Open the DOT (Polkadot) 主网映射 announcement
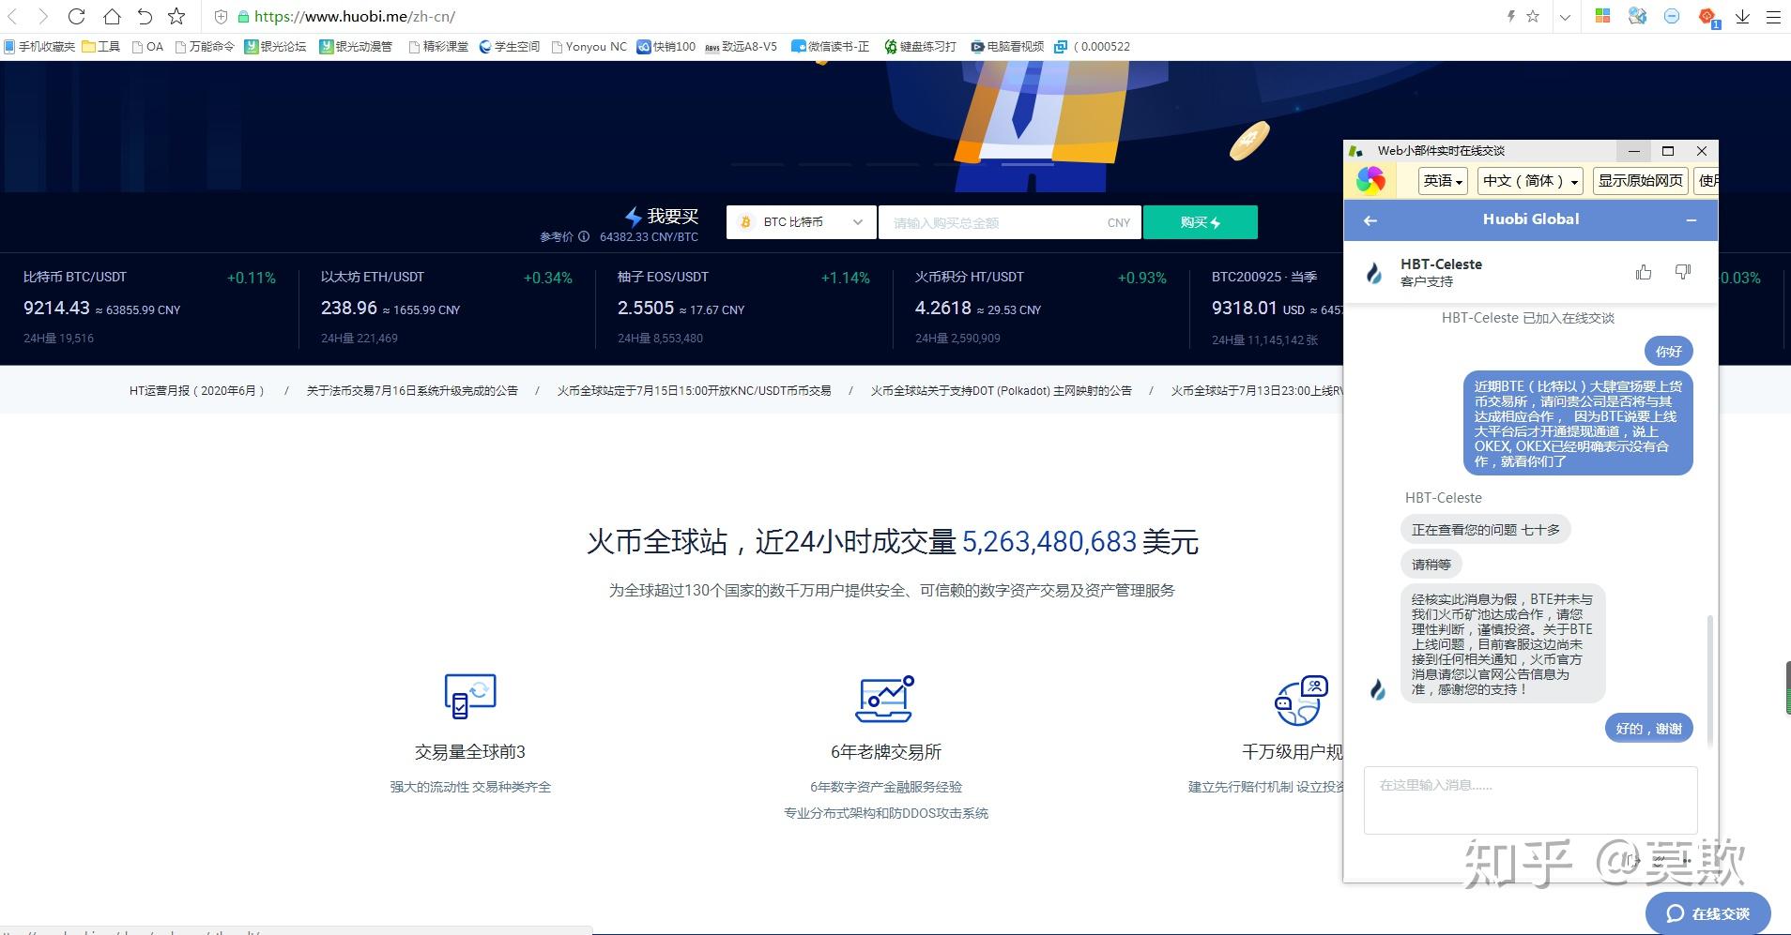1791x935 pixels. tap(1001, 390)
